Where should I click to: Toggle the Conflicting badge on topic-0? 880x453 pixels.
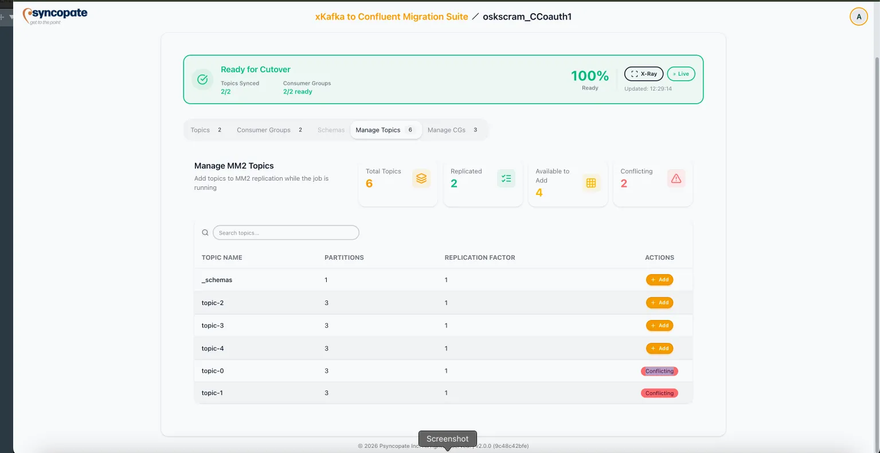coord(659,371)
